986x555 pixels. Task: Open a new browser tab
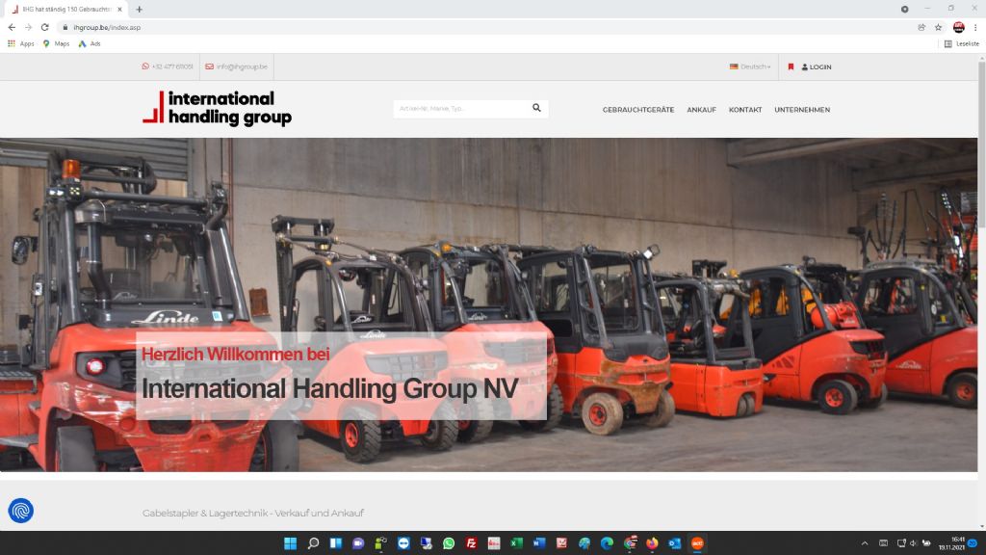tap(139, 10)
